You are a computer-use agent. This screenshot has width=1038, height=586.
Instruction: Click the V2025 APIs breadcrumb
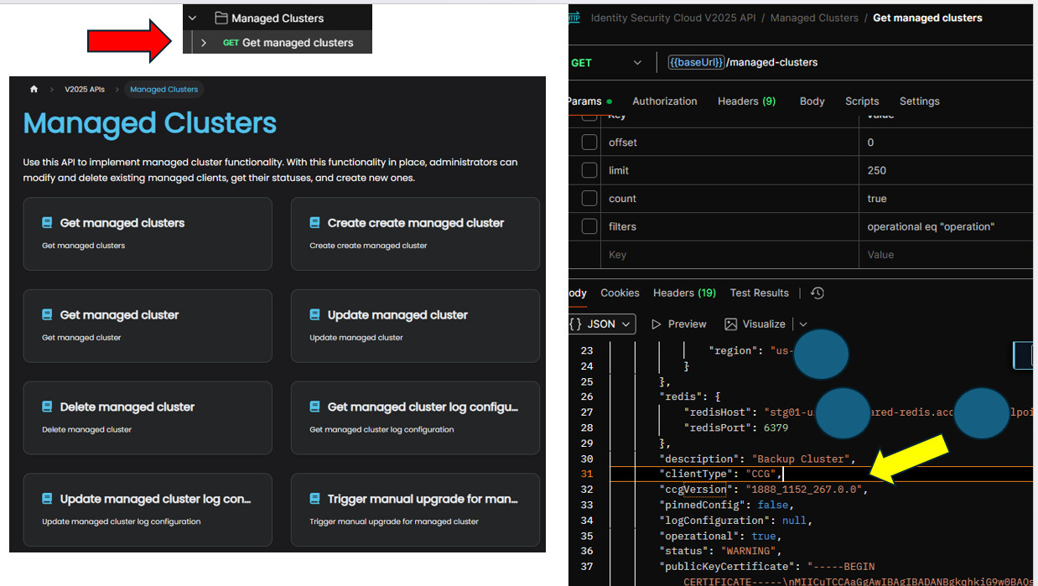85,89
